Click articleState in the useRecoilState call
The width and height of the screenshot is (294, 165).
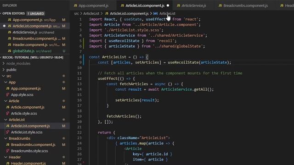point(214,62)
